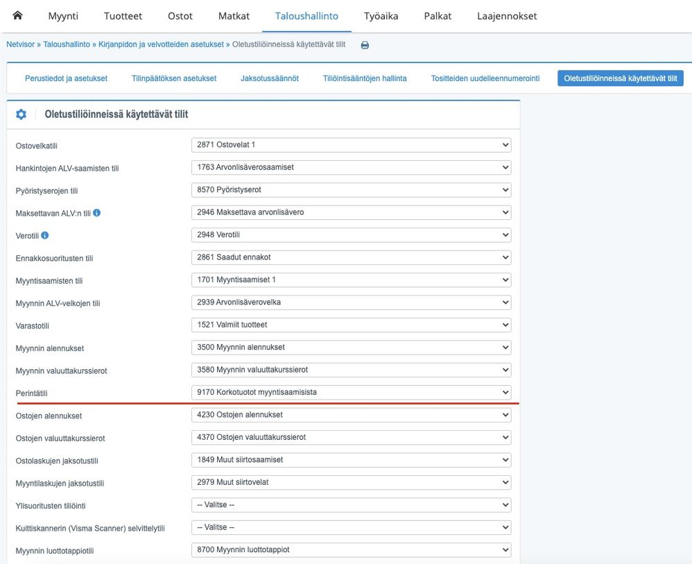This screenshot has width=692, height=564.
Task: Select an account for Ylisuoritusten tiliöinti
Action: tap(351, 505)
